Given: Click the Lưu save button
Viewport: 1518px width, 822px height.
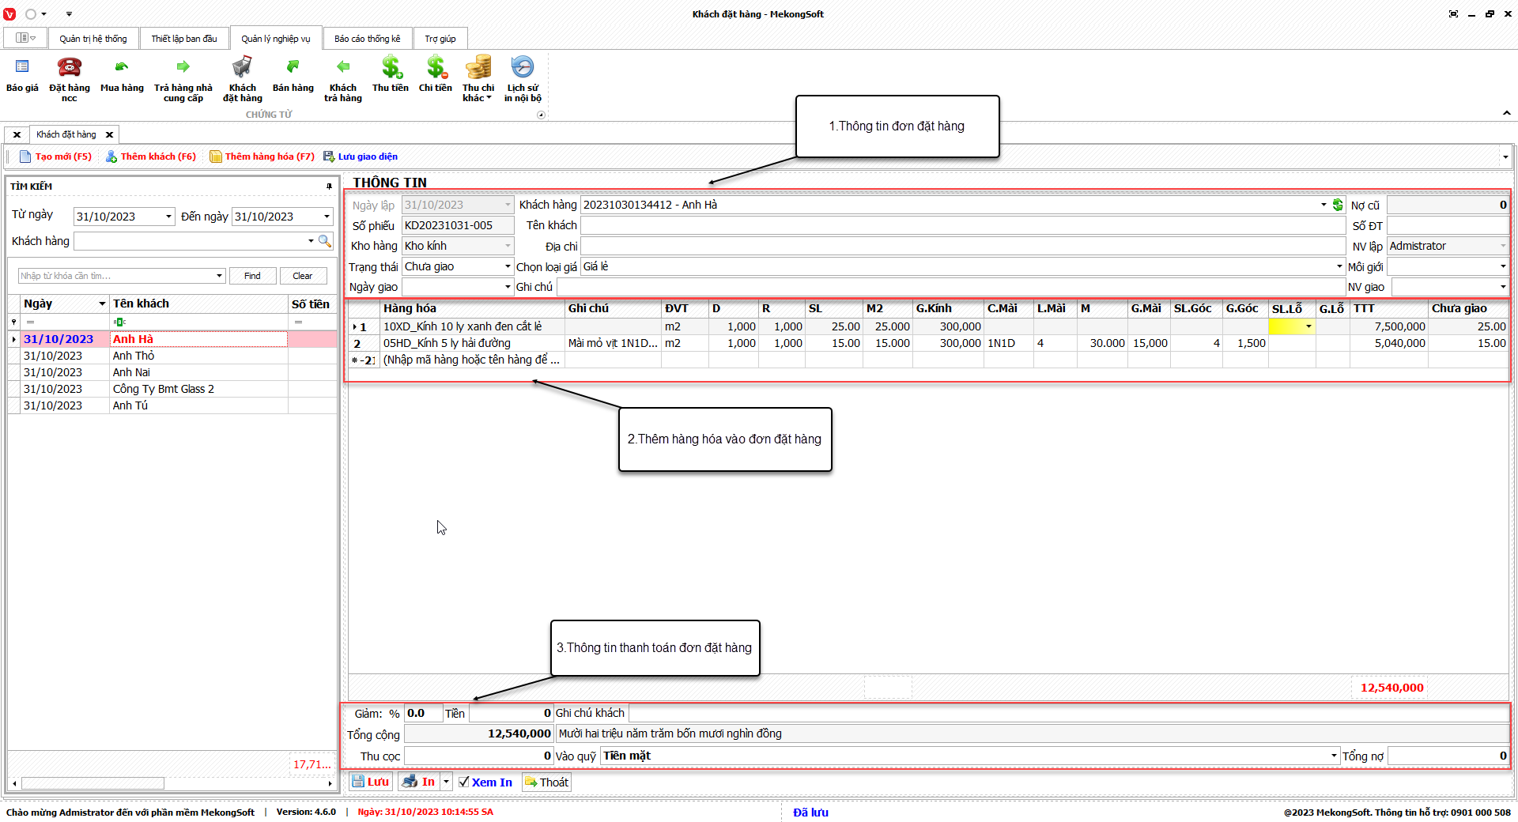Looking at the screenshot, I should [371, 782].
